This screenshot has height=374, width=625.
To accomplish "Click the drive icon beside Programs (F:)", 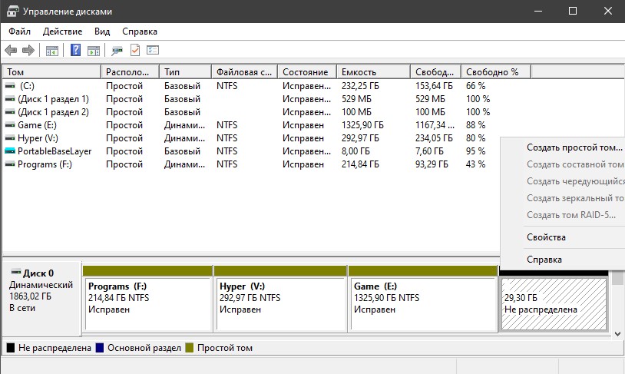I will tap(10, 164).
